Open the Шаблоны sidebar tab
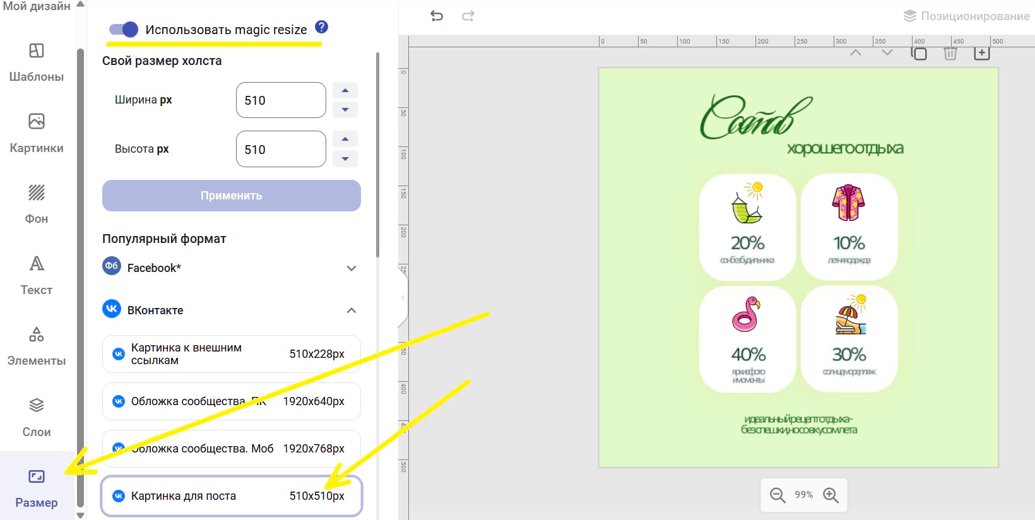1035x520 pixels. [37, 62]
